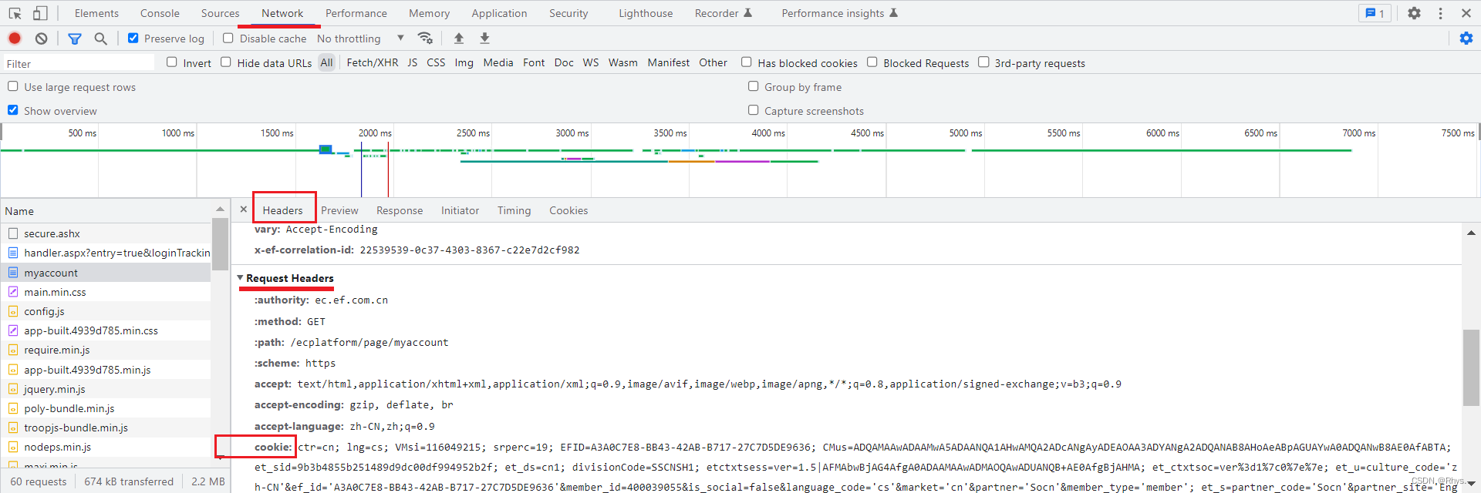Open the issues counter badge
Screen dimensions: 1481x493
click(x=1375, y=13)
